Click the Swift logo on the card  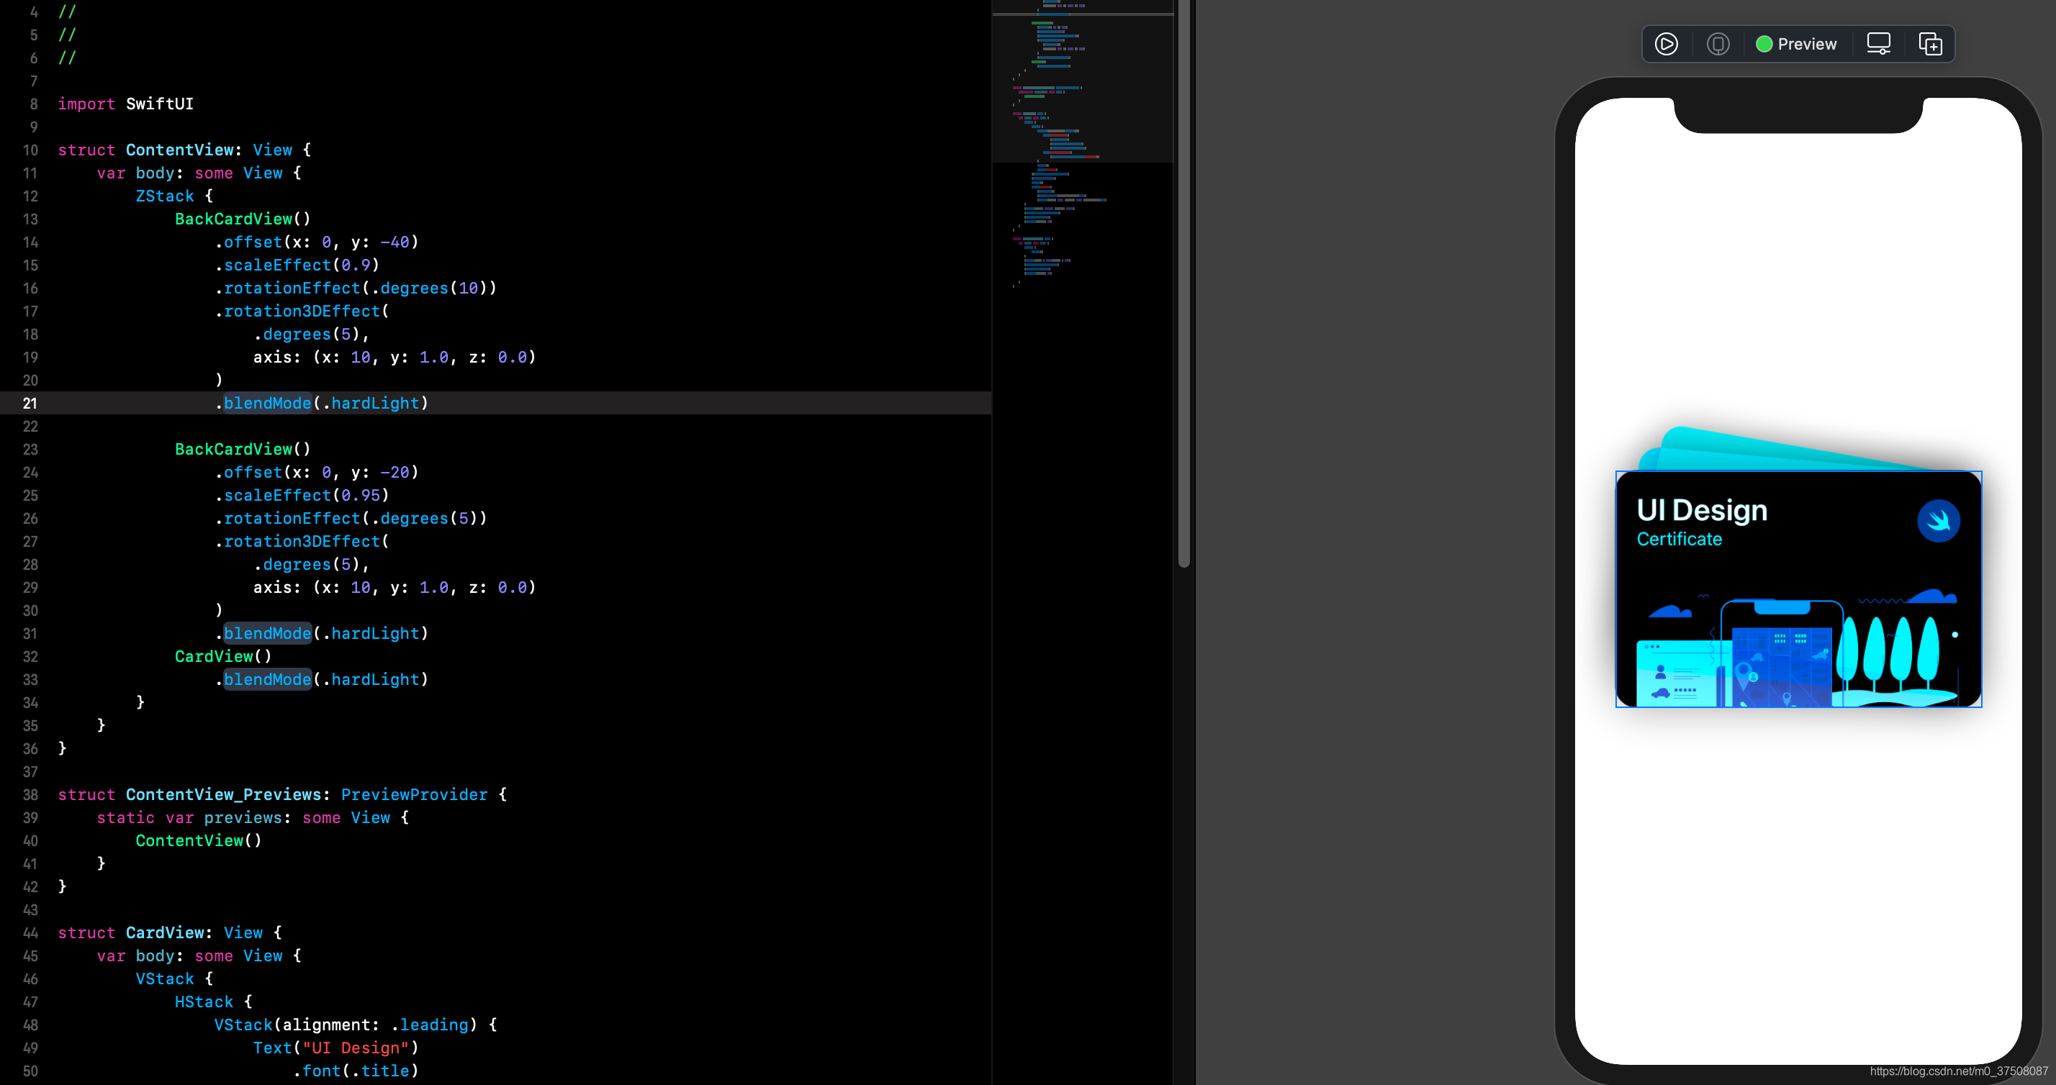pyautogui.click(x=1938, y=521)
